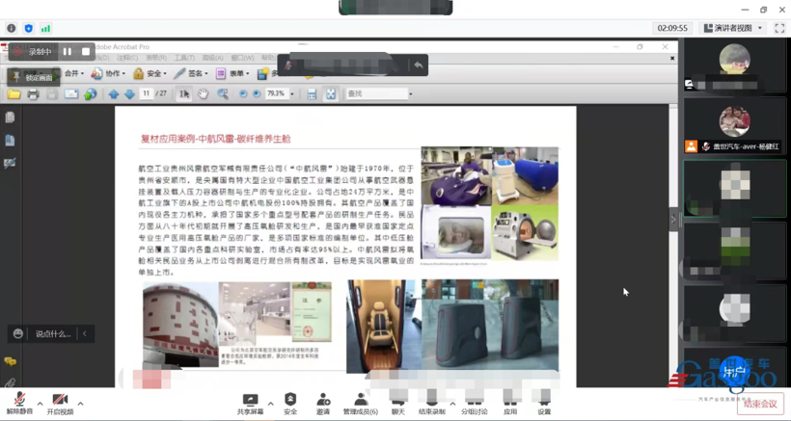Click the zoom in plus button
791x421 pixels.
pos(257,94)
